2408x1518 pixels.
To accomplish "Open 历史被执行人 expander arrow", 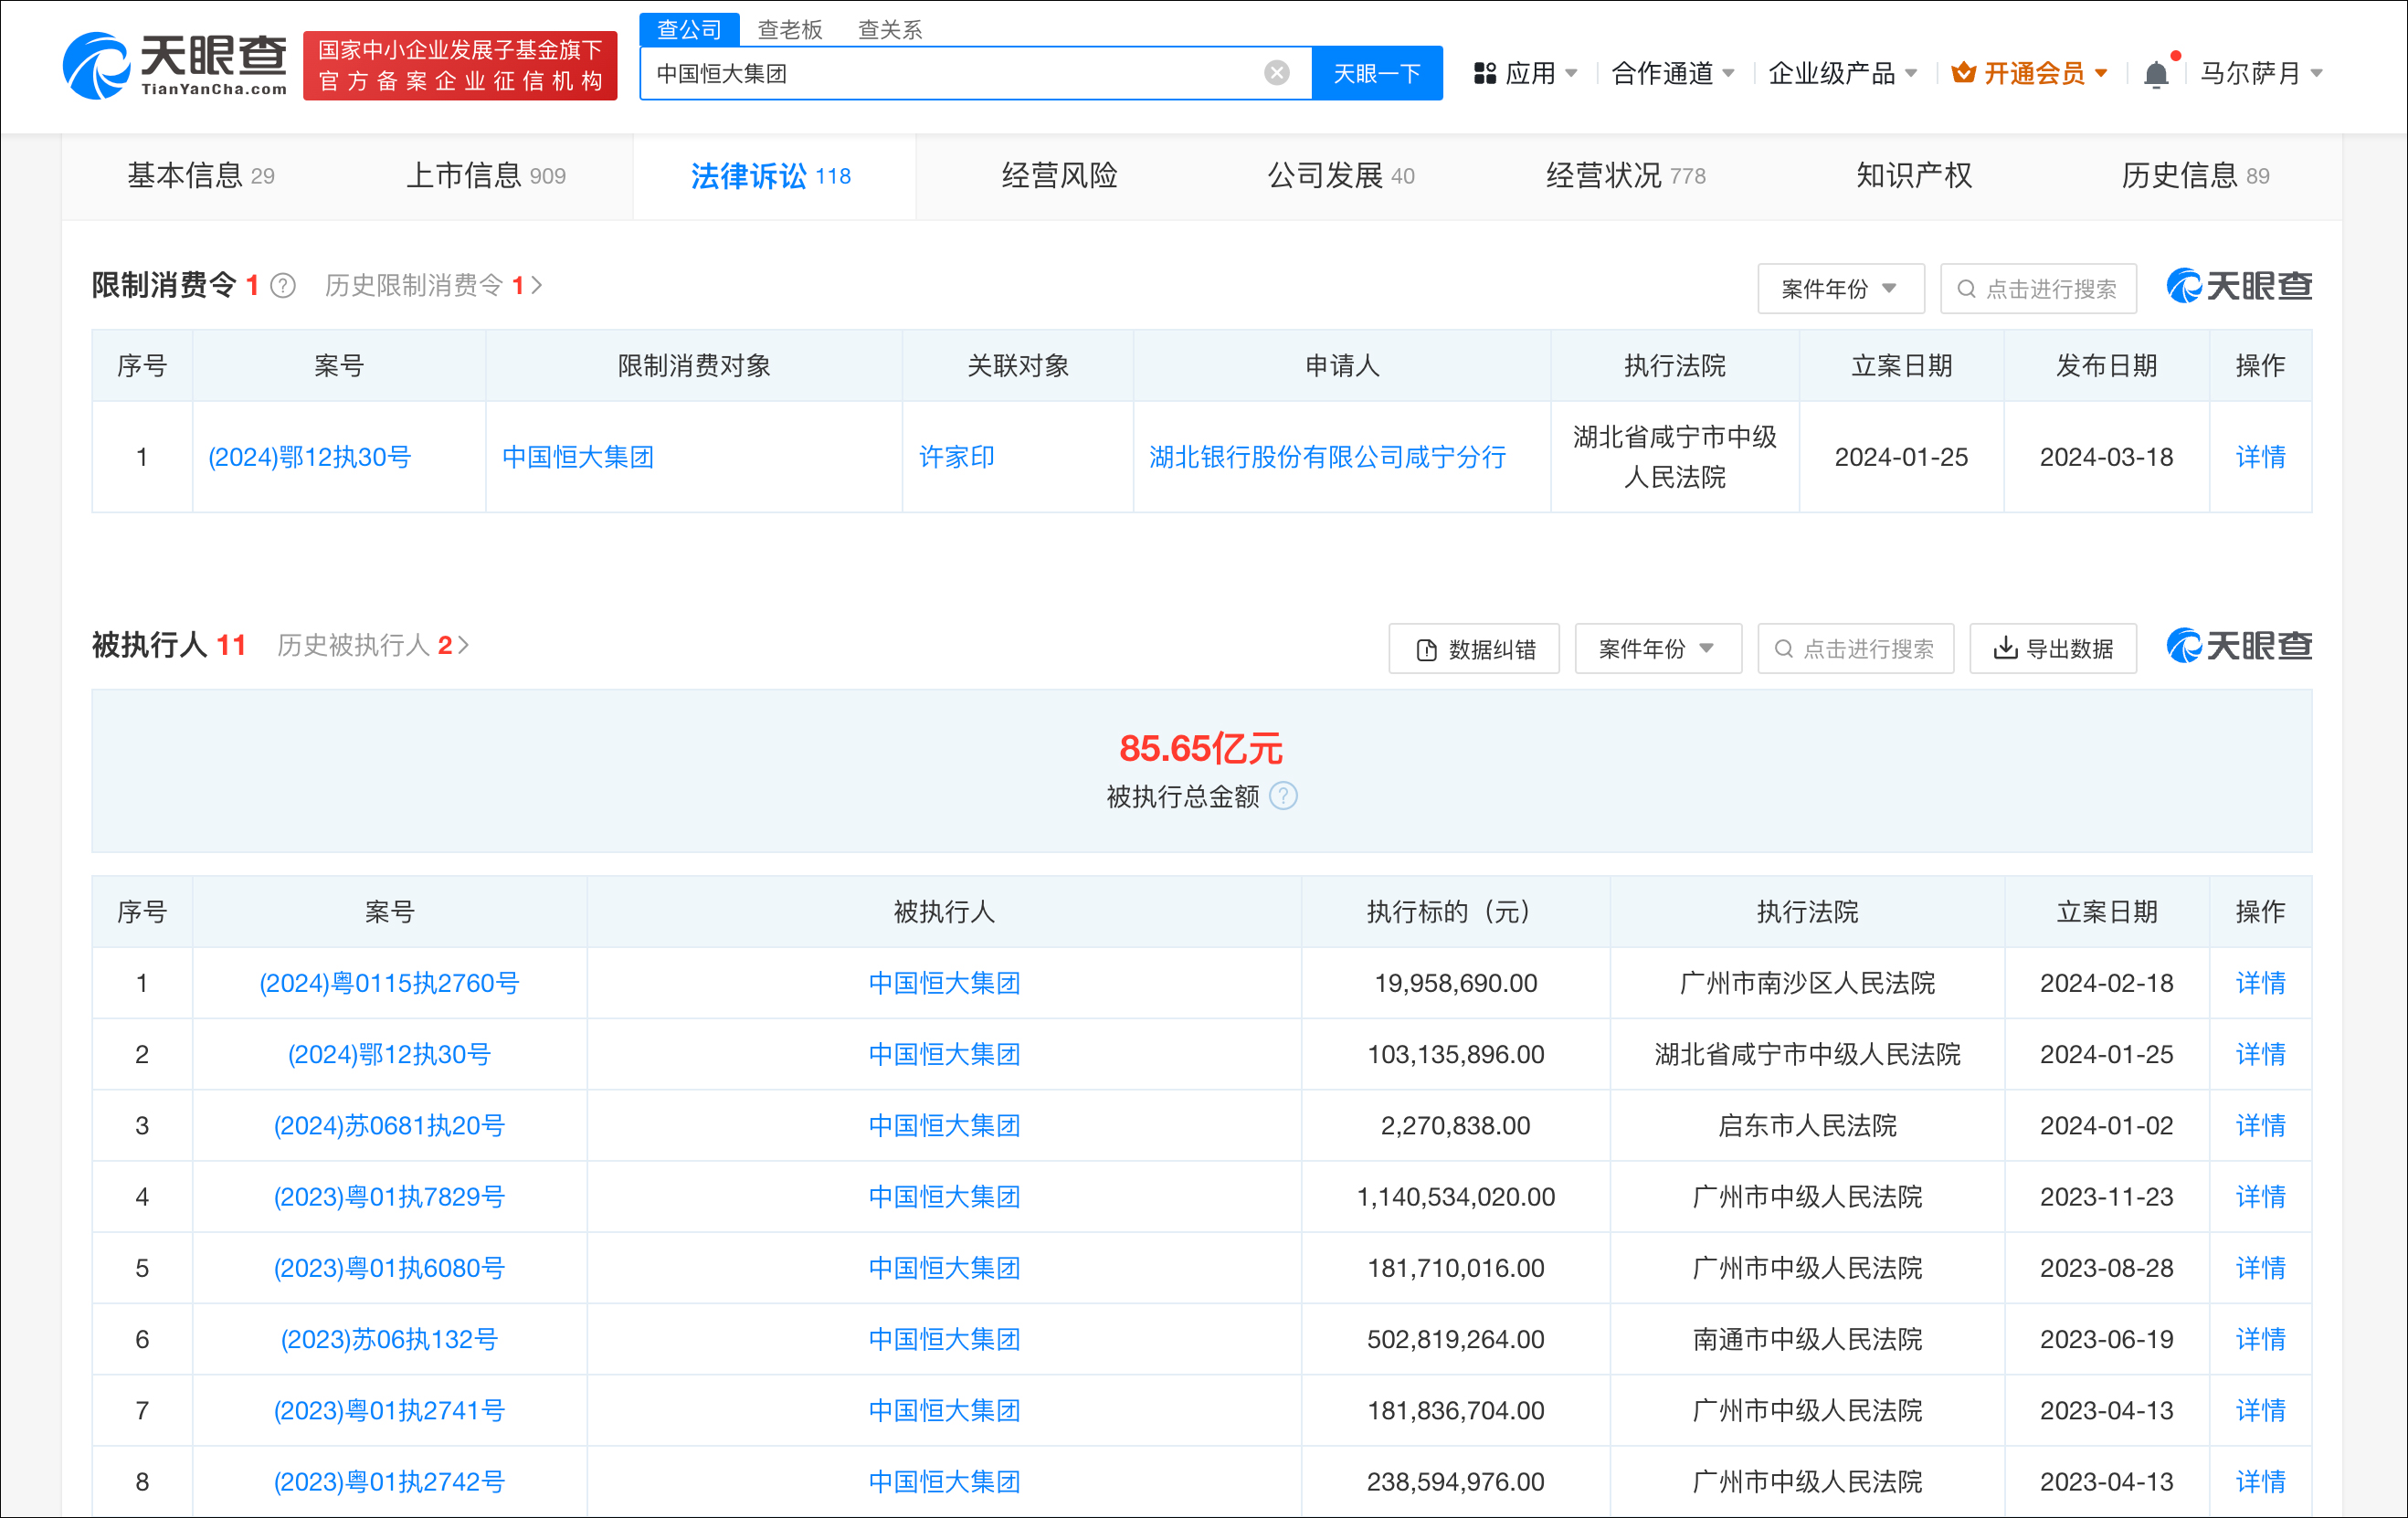I will pyautogui.click(x=463, y=645).
